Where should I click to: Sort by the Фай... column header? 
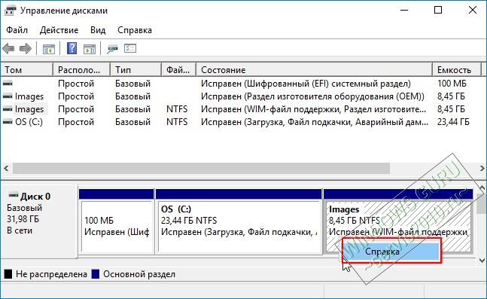click(179, 70)
